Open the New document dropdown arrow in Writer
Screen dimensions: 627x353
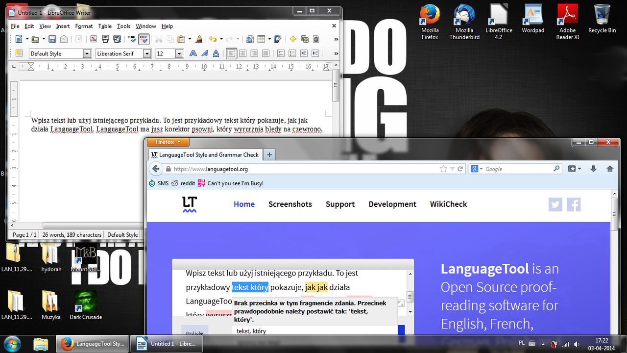pos(27,39)
